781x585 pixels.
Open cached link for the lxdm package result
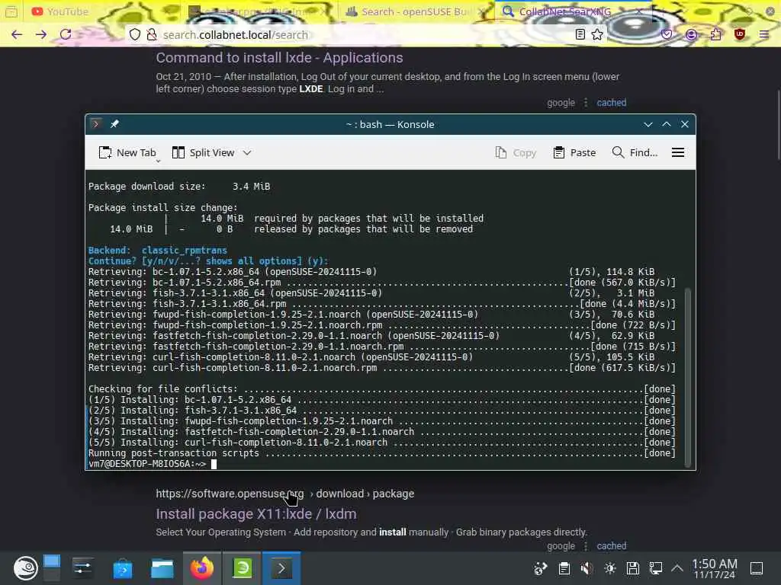click(611, 545)
